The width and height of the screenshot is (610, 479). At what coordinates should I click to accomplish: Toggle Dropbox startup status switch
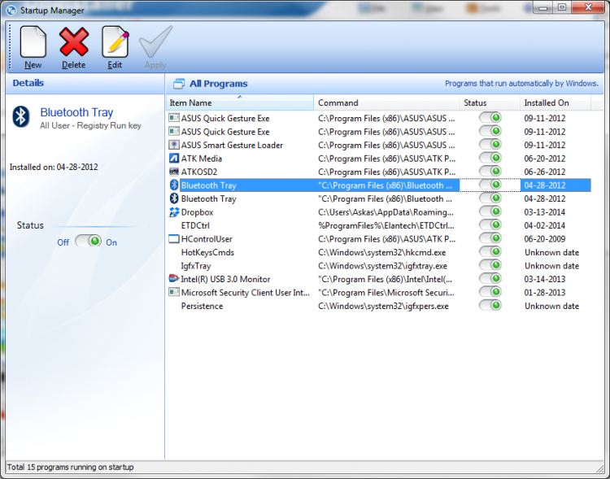click(x=490, y=211)
